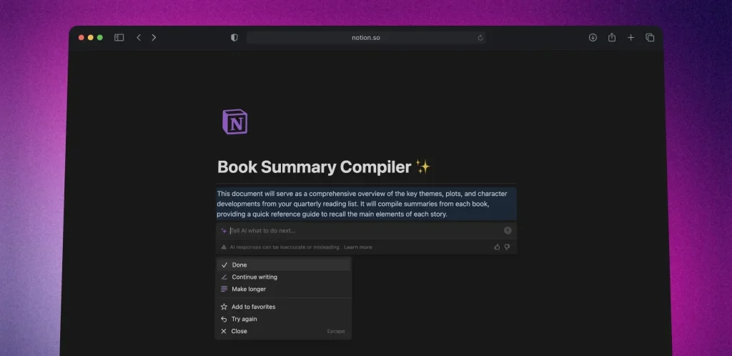Give thumbs up to AI response

tap(497, 247)
